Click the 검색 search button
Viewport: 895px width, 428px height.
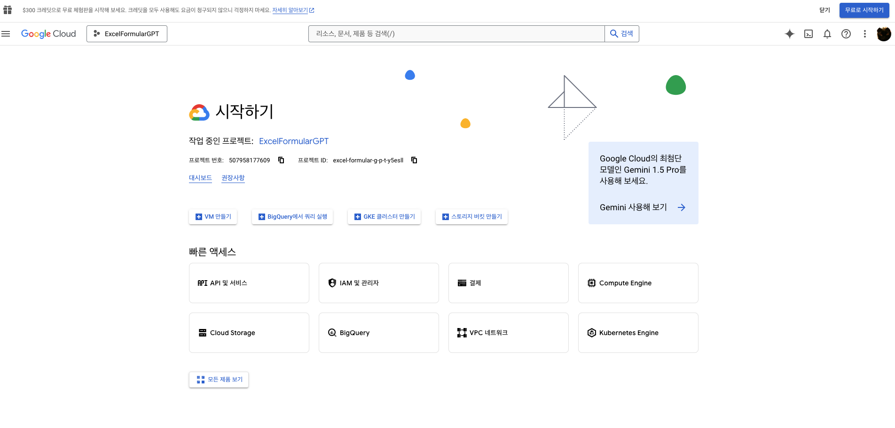tap(622, 34)
